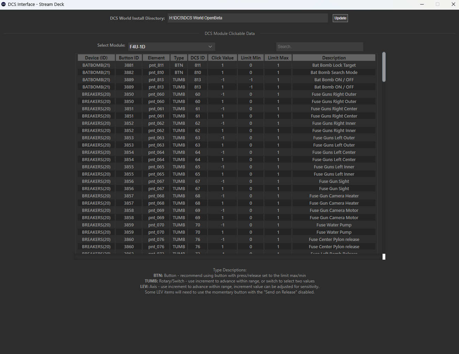Select 'Fuse Guns Right Center' row with click value 1
This screenshot has height=354, width=459.
(x=227, y=116)
